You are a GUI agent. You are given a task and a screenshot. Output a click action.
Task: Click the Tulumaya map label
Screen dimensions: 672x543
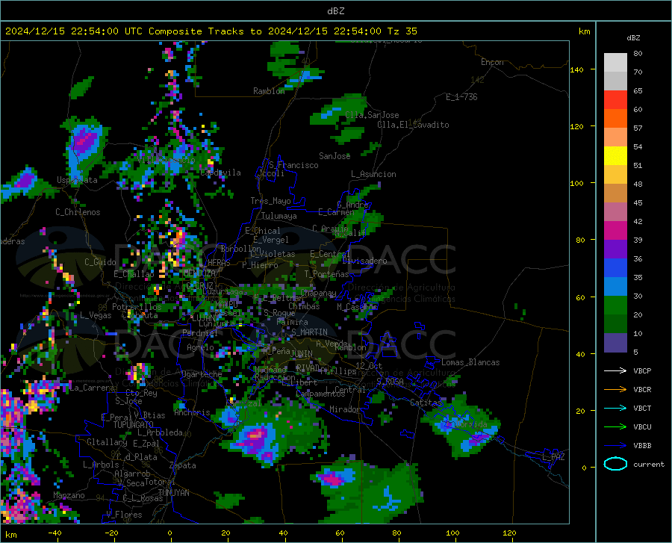pyautogui.click(x=279, y=216)
